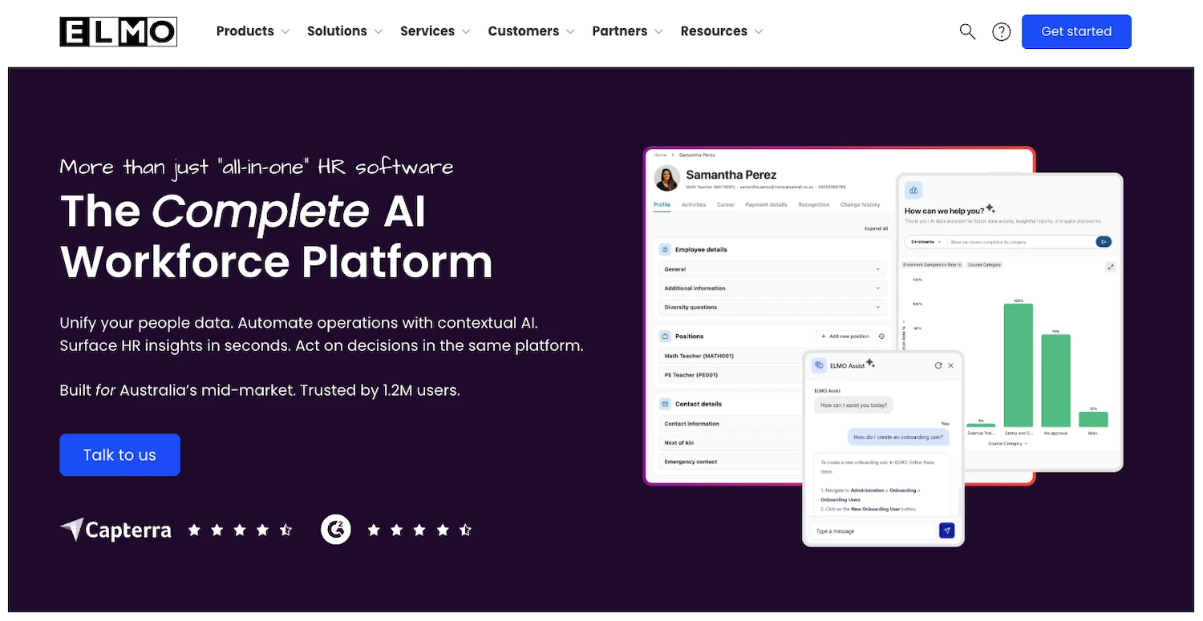
Task: Close the ELMO Assist chat panel
Action: pyautogui.click(x=951, y=365)
